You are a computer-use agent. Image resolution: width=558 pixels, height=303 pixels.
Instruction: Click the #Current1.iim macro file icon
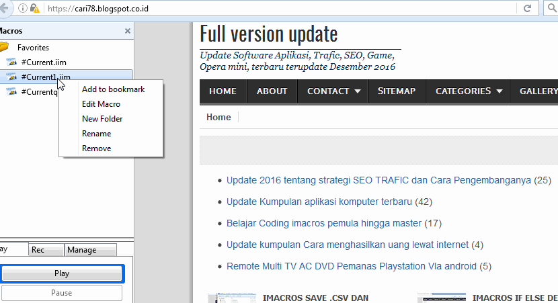[11, 77]
